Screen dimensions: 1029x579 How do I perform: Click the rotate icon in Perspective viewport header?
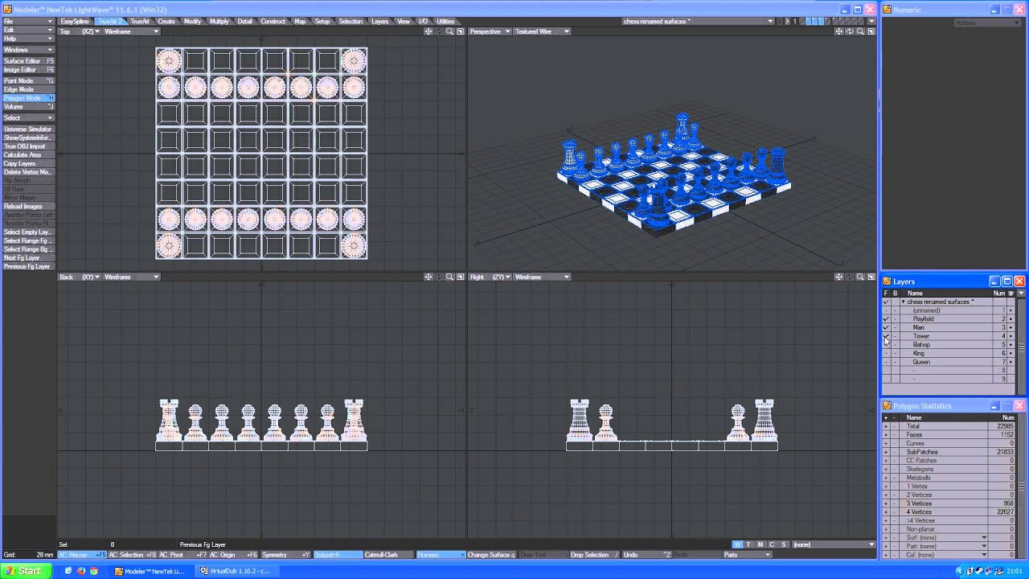pyautogui.click(x=850, y=31)
